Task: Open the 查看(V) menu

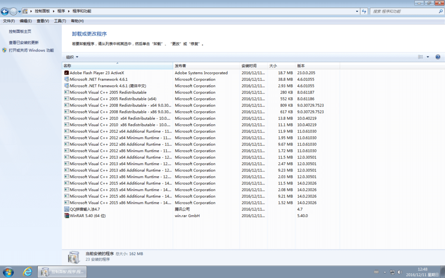Action: [43, 21]
